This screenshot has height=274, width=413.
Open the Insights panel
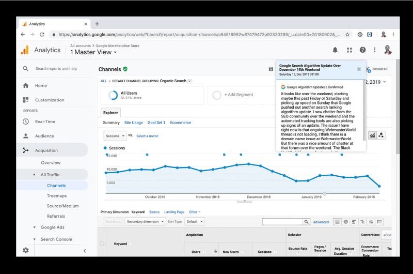coord(377,69)
